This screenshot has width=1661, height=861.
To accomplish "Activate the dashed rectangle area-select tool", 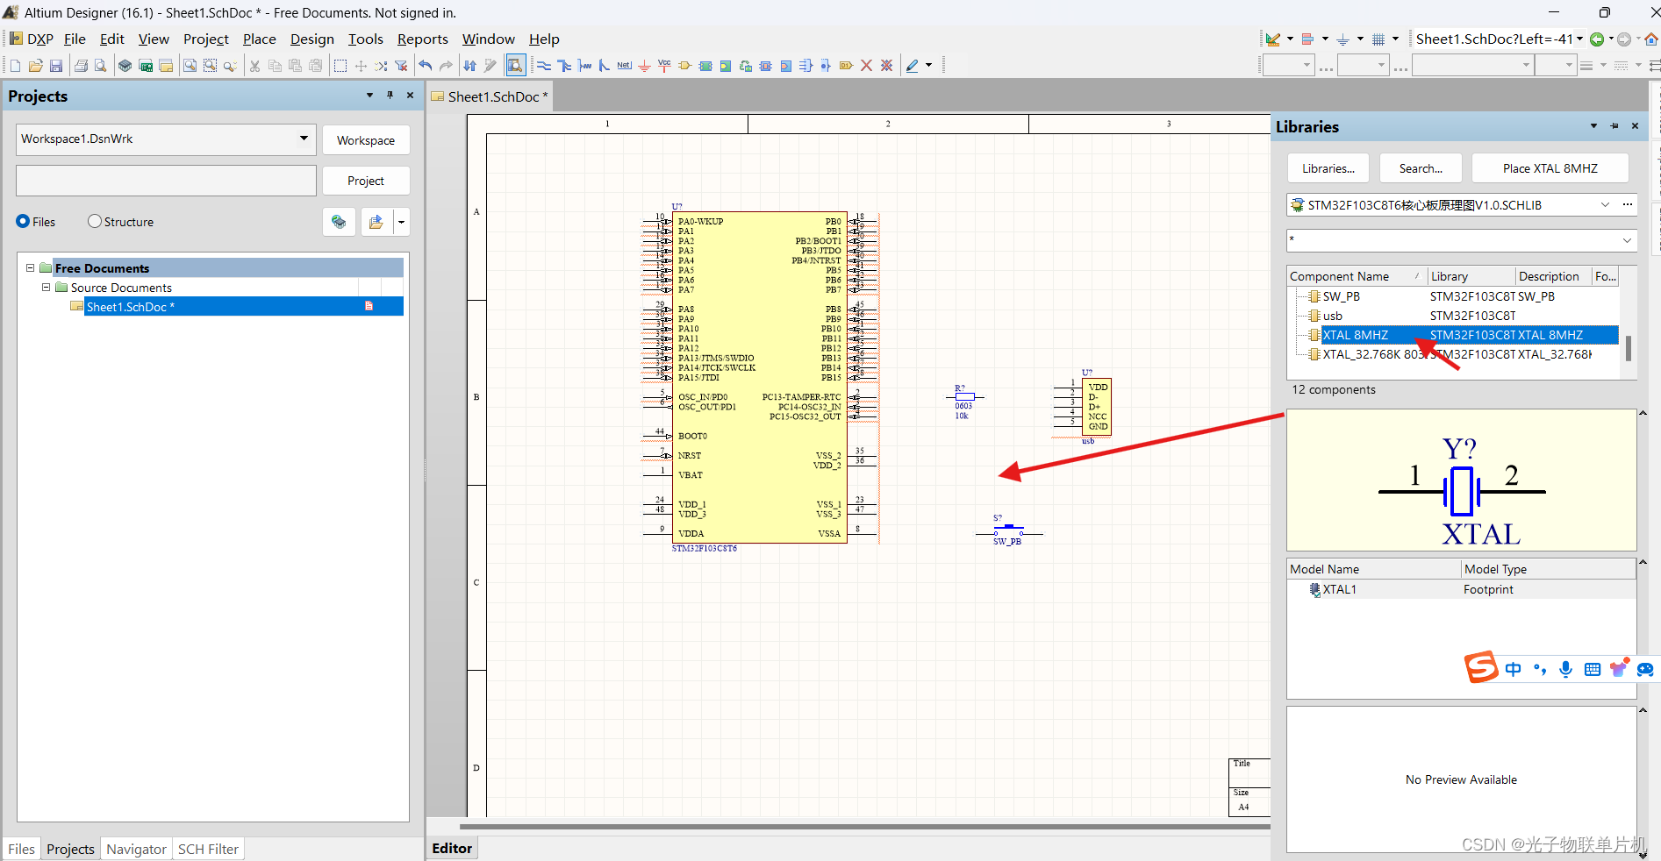I will click(340, 66).
